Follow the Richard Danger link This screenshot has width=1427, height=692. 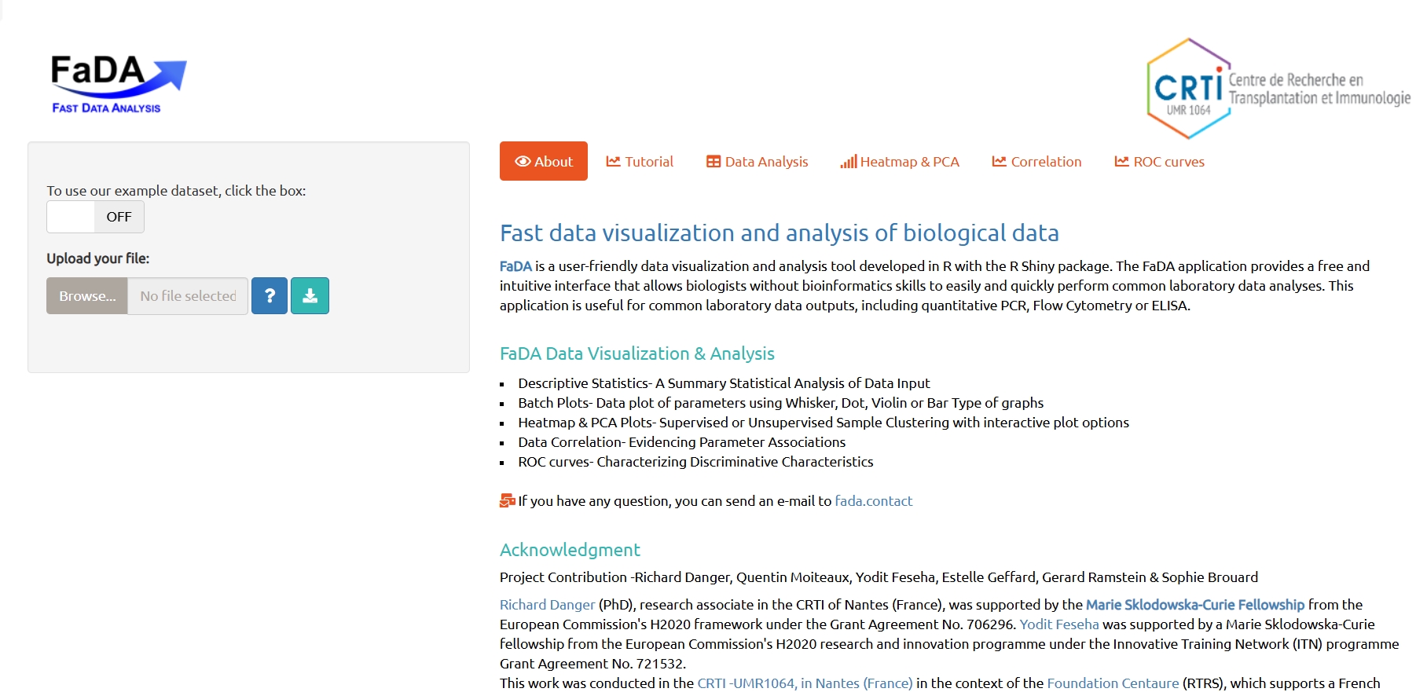[x=547, y=605]
